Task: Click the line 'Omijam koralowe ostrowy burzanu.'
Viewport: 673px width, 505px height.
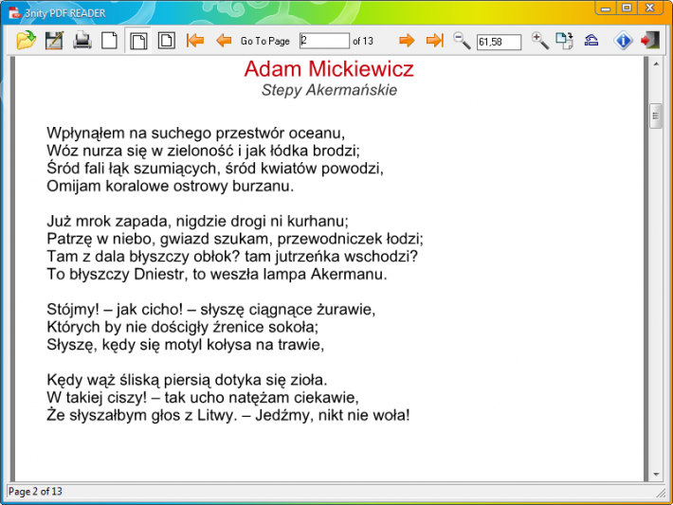Action: click(171, 187)
